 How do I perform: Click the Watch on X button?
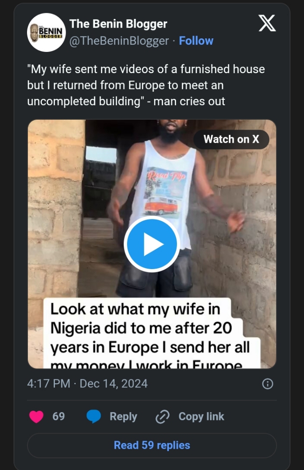pos(231,139)
